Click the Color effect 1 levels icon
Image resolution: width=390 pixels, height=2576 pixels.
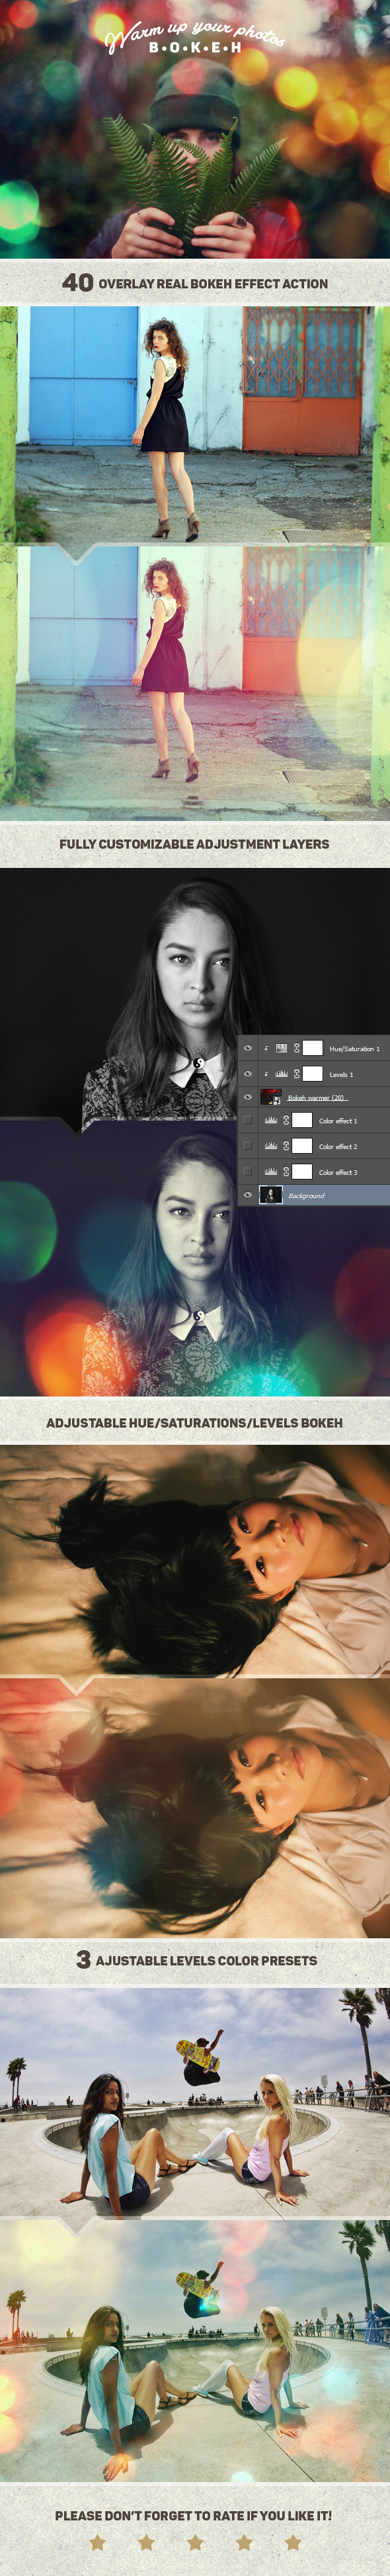pos(271,1121)
